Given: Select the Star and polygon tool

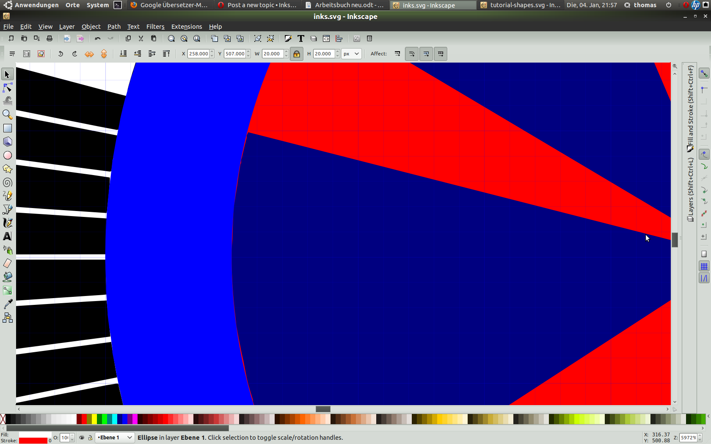Looking at the screenshot, I should (x=8, y=169).
